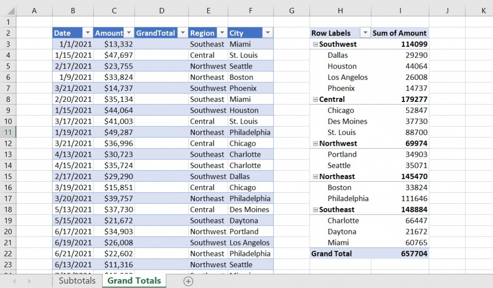
Task: Toggle the Northeast group collapse box
Action: point(316,176)
